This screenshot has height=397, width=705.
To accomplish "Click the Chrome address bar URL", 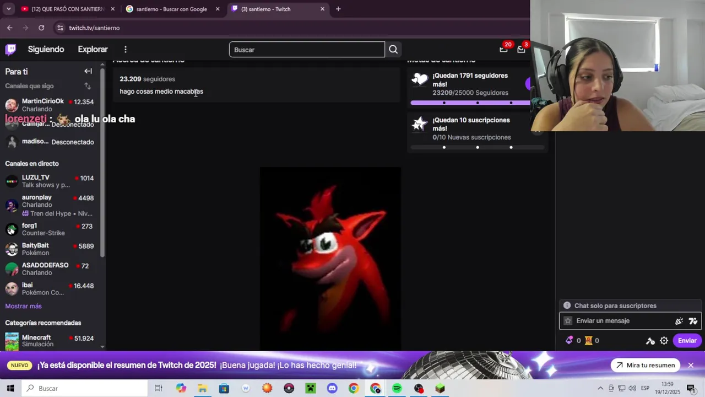I will [x=94, y=28].
